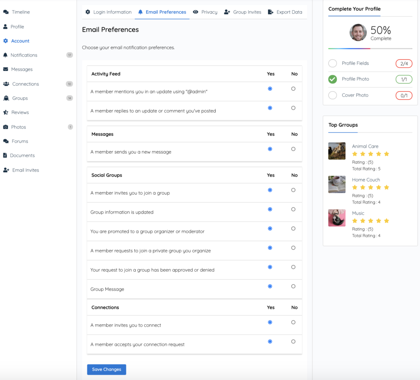Click the Music group thumbnail
This screenshot has width=420, height=380.
(337, 218)
